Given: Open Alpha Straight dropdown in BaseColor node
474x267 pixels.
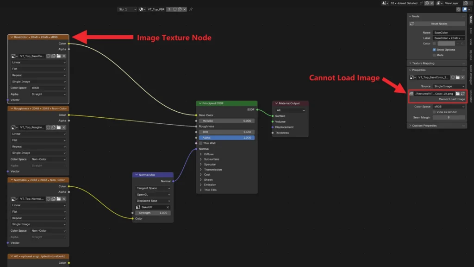Looking at the screenshot, I should (x=48, y=94).
